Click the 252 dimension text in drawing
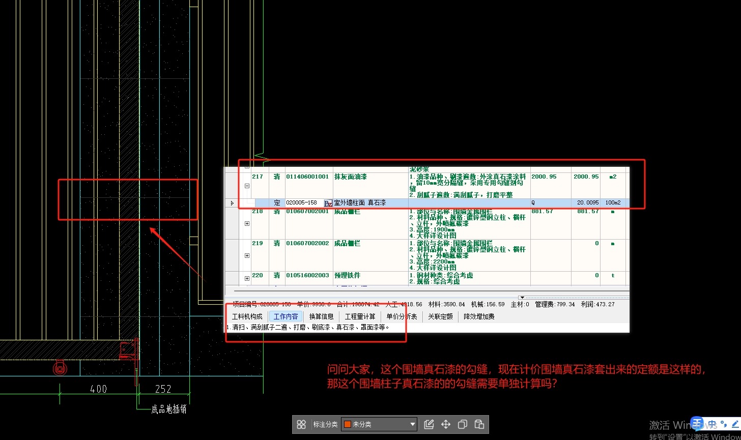741x440 pixels. 163,389
